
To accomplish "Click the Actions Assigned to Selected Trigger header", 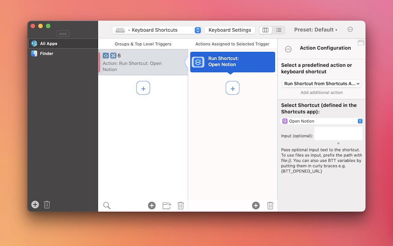I will [x=232, y=44].
